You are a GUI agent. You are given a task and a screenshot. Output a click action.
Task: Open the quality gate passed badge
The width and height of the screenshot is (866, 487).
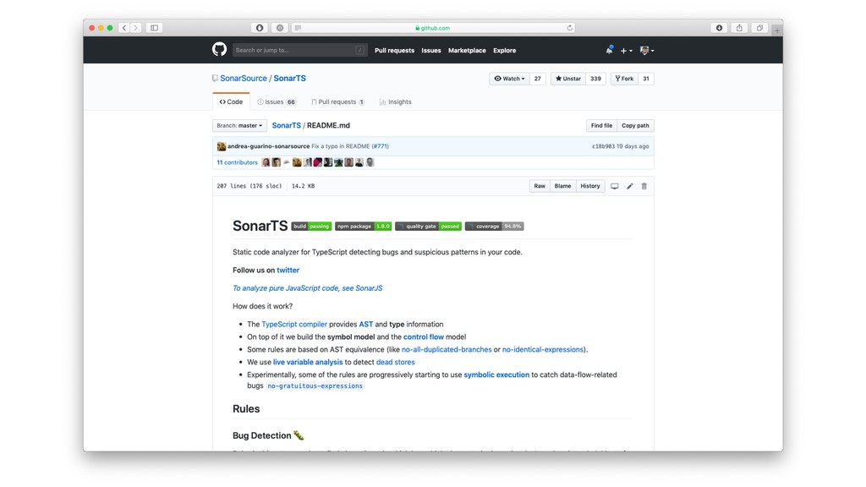[429, 226]
